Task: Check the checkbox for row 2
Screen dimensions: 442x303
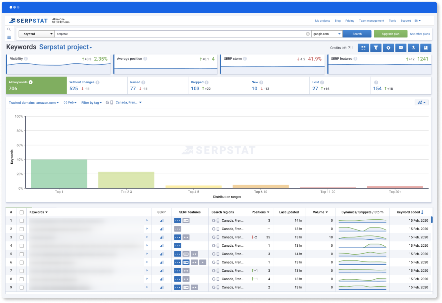Action: 22,229
